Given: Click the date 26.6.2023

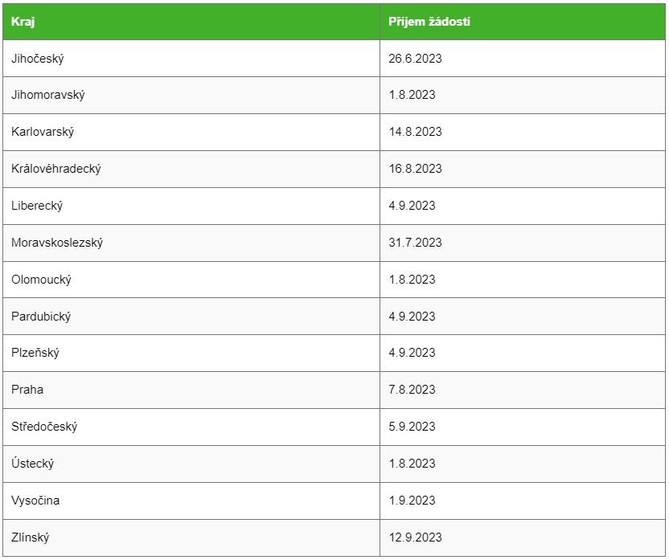Looking at the screenshot, I should point(415,59).
